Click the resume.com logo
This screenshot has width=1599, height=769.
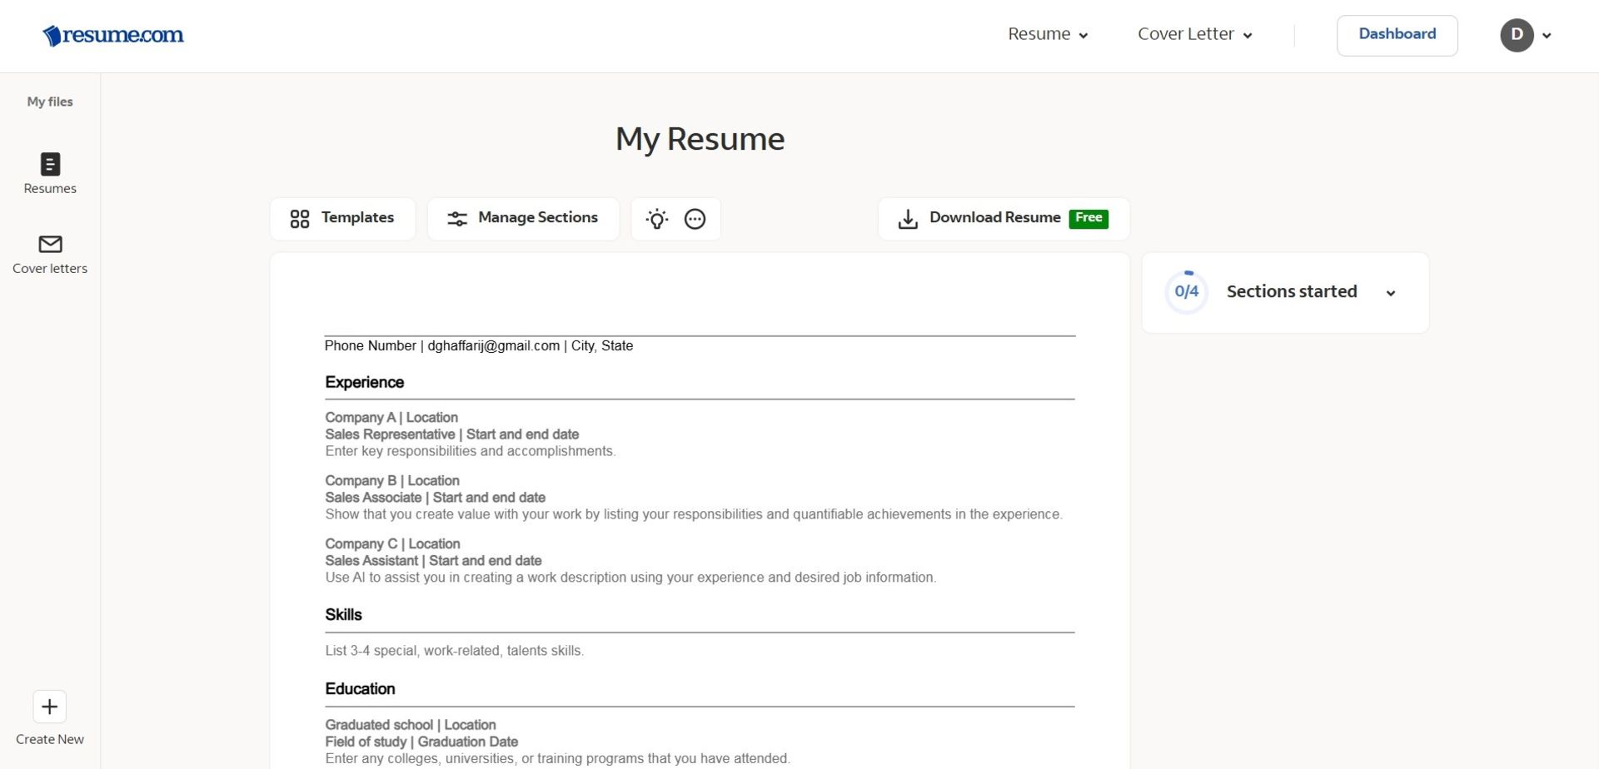pos(112,35)
